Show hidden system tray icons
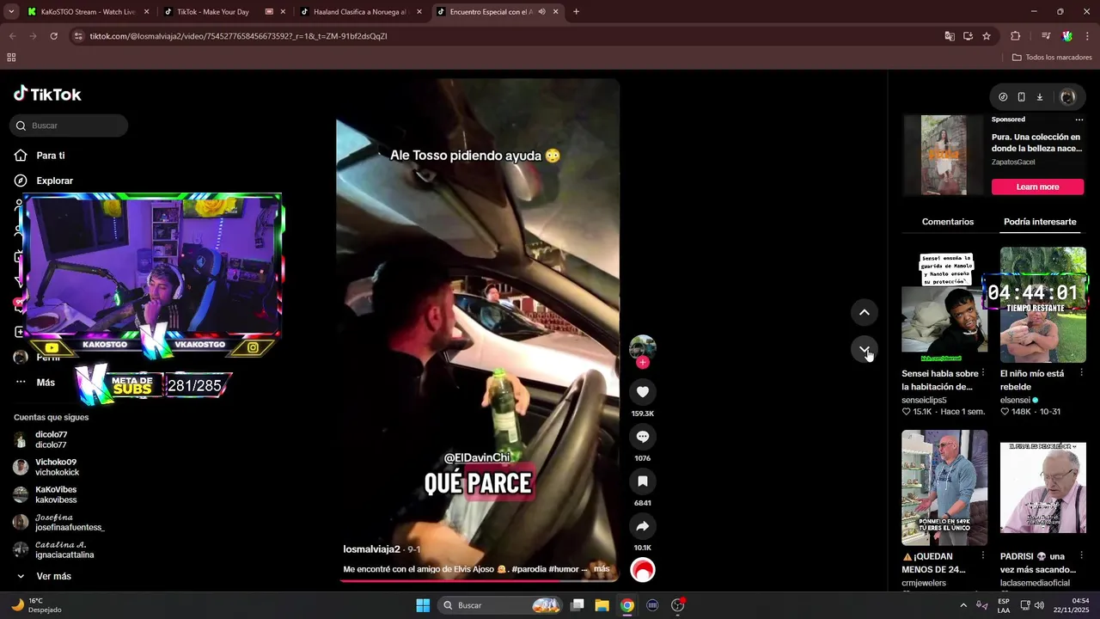 (x=962, y=605)
